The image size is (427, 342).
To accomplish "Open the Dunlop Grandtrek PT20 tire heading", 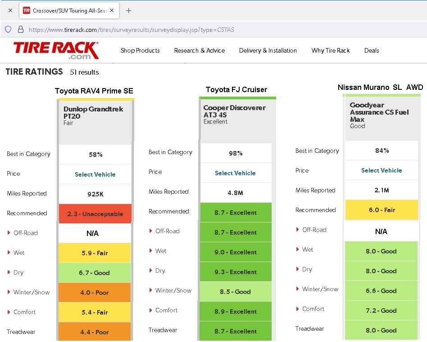I will pyautogui.click(x=93, y=112).
